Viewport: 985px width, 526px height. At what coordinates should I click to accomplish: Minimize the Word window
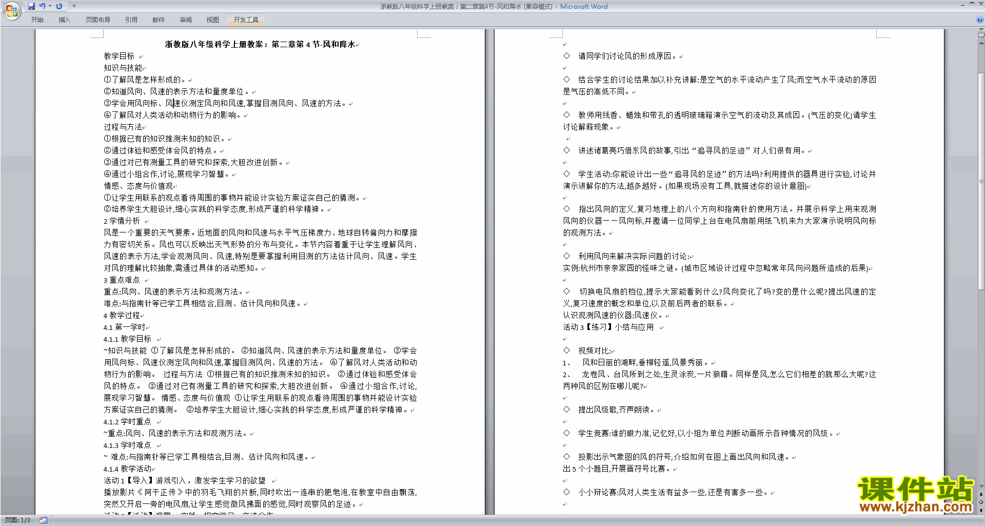click(x=962, y=5)
